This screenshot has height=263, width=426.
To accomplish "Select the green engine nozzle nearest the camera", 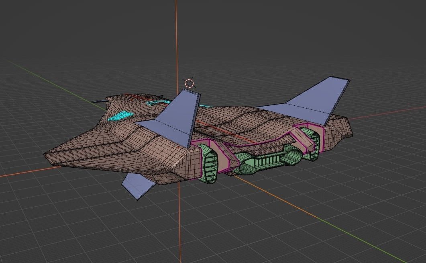I will (209, 164).
